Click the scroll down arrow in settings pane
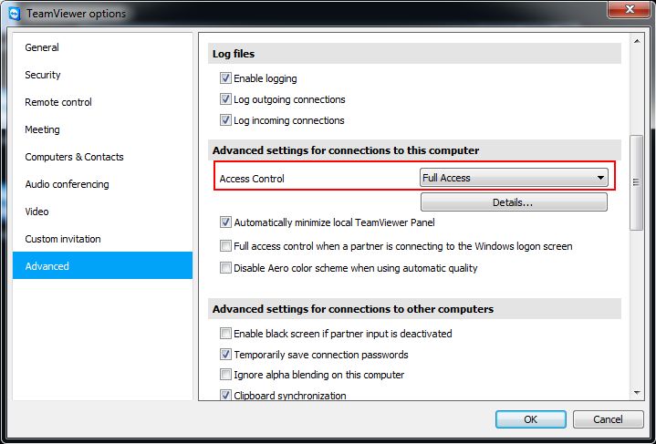Image resolution: width=656 pixels, height=444 pixels. pyautogui.click(x=636, y=393)
